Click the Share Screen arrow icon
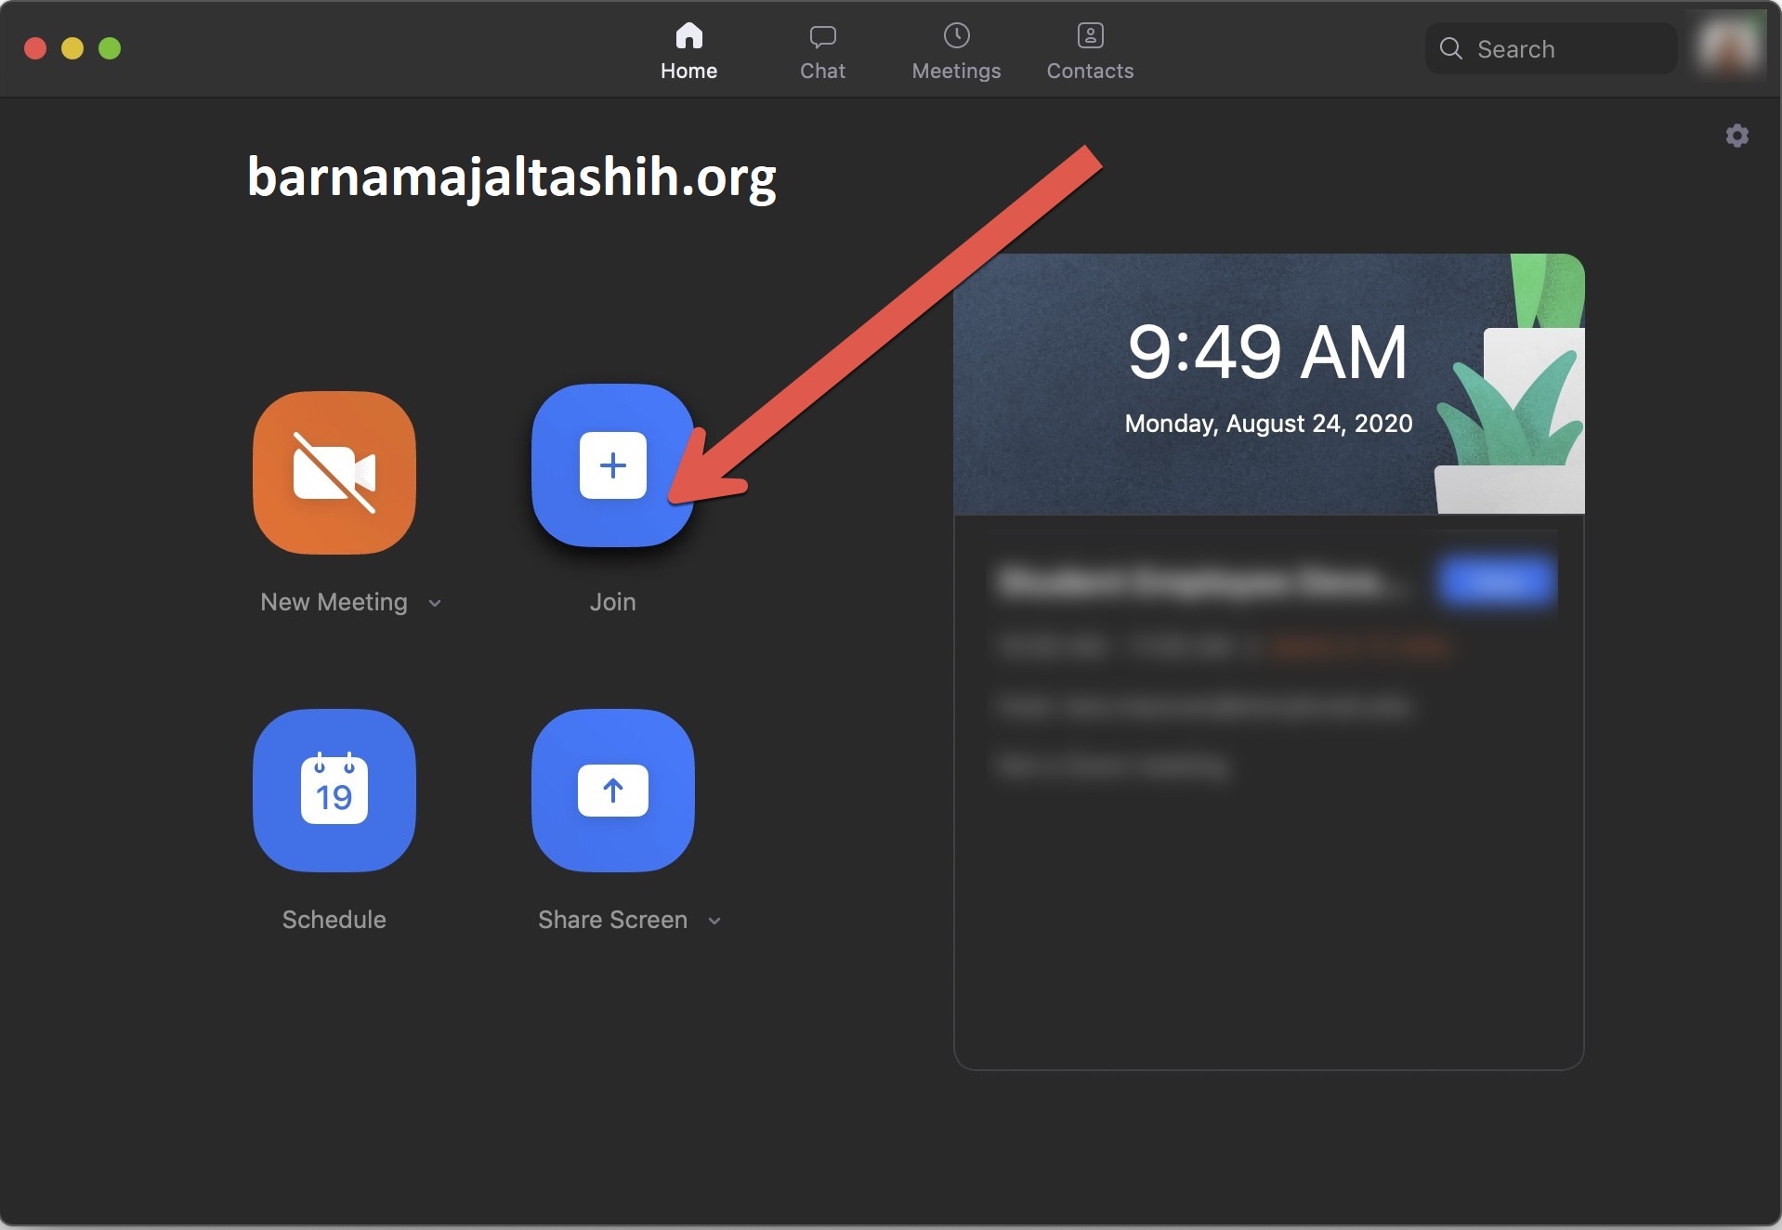The width and height of the screenshot is (1782, 1230). point(612,791)
